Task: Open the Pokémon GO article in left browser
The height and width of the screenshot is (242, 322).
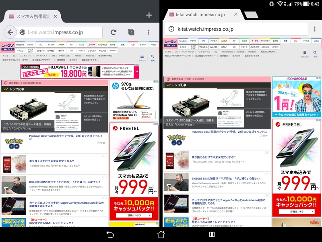Action: [54, 143]
